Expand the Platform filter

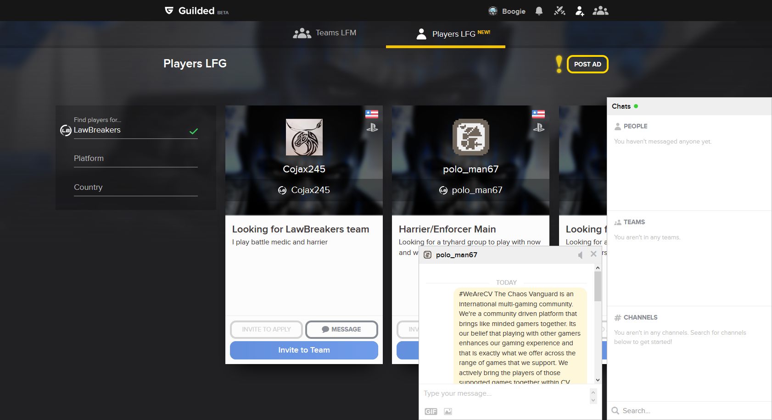[x=136, y=159]
